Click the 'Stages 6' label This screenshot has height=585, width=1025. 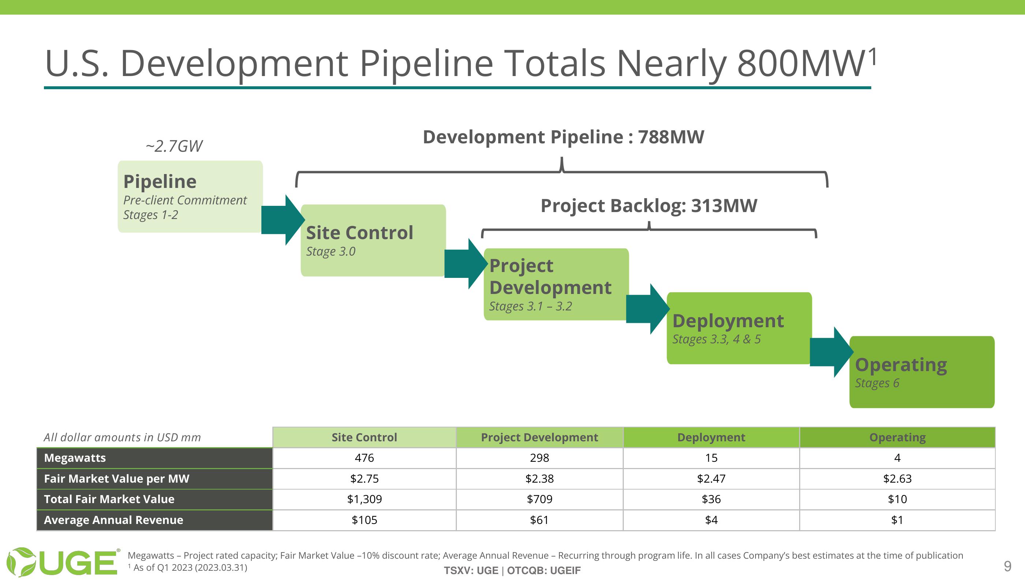[877, 383]
